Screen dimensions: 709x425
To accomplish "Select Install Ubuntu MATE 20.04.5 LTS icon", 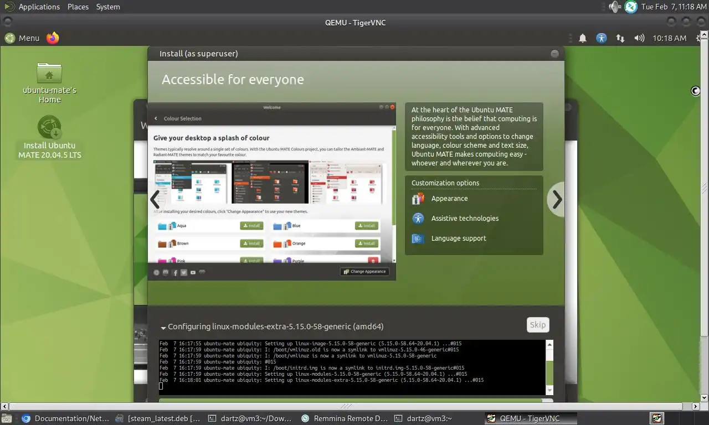I will [49, 137].
